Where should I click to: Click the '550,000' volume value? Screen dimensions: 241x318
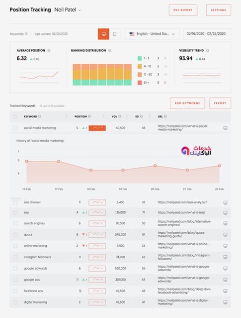pos(120,269)
